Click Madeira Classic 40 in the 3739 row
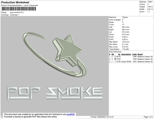The height and width of the screenshot is (119, 154). click(x=145, y=62)
